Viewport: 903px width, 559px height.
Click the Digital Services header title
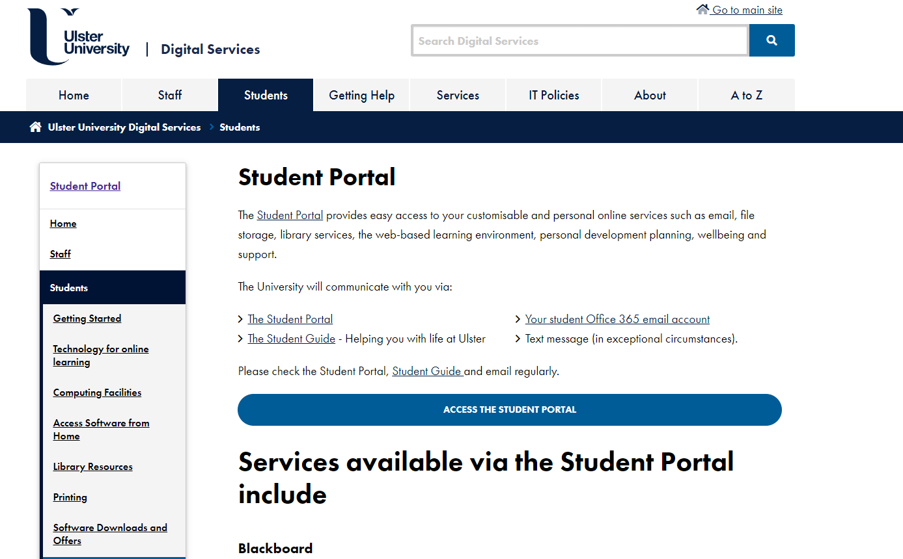pos(210,49)
